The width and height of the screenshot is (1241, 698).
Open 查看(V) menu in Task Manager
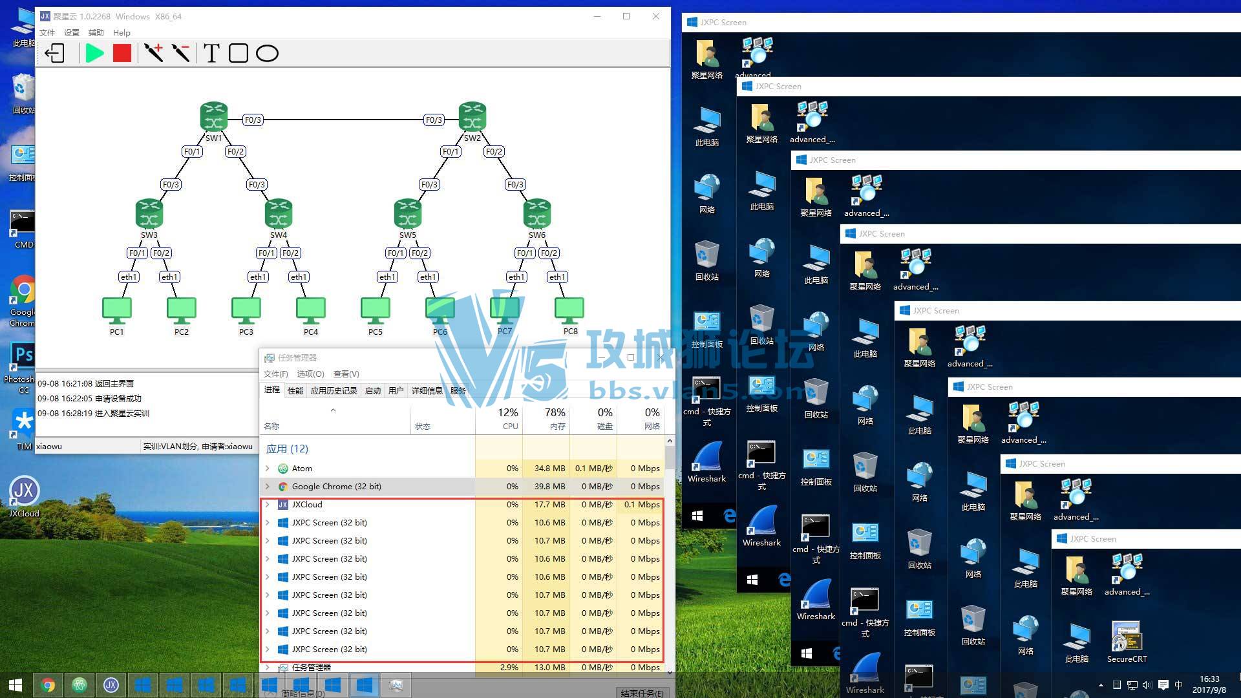pyautogui.click(x=346, y=374)
